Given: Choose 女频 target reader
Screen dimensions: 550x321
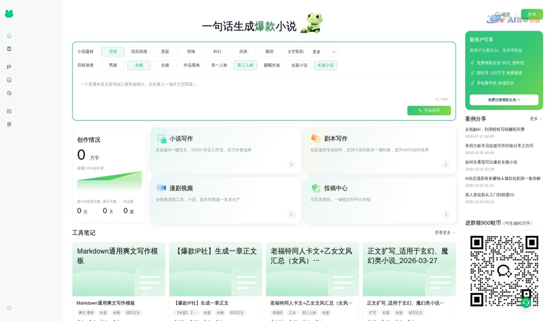Looking at the screenshot, I should pyautogui.click(x=139, y=66).
